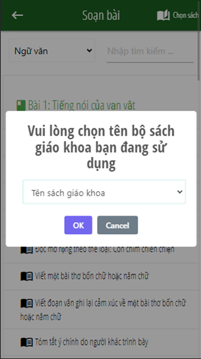The width and height of the screenshot is (201, 359).
Task: Dismiss dialog with the Cancel button
Action: pos(117,225)
